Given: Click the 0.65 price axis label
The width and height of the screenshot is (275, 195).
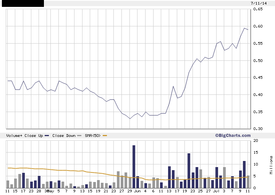Looking at the screenshot, I should coord(257,9).
